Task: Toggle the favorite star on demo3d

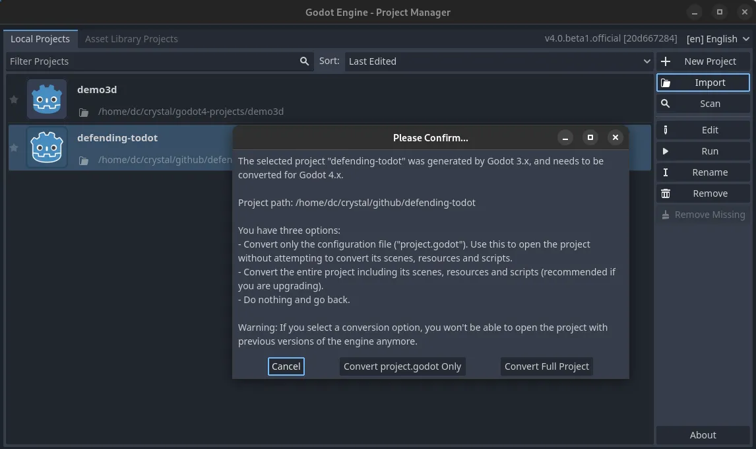Action: [14, 99]
